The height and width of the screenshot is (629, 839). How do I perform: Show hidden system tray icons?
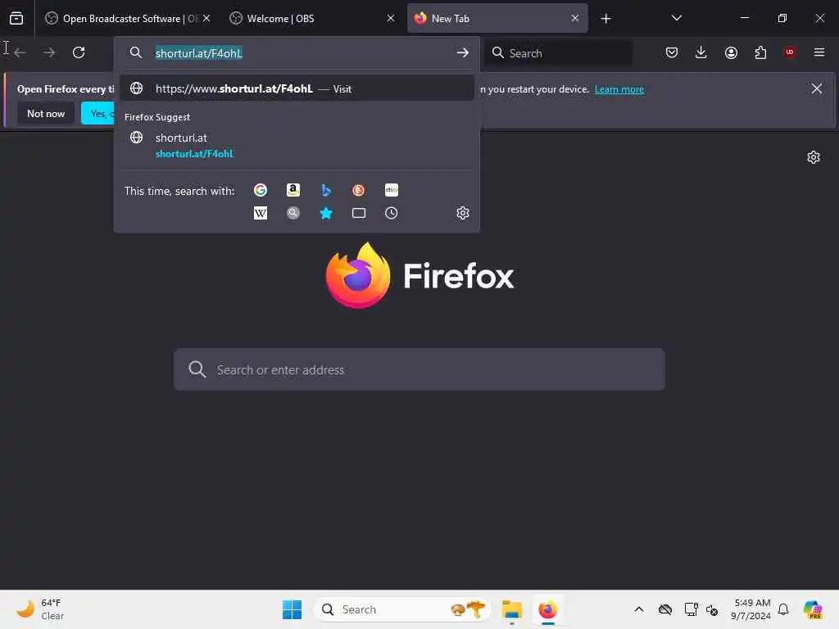[x=639, y=609]
